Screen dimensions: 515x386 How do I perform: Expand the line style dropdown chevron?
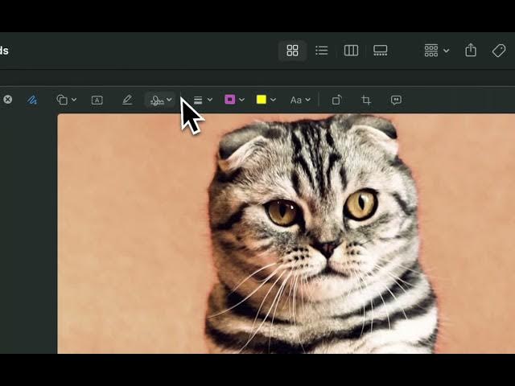pos(210,100)
